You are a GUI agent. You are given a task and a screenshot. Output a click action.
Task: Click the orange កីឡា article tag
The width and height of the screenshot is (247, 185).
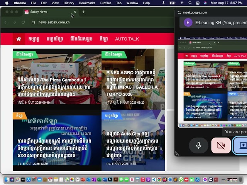(19, 116)
